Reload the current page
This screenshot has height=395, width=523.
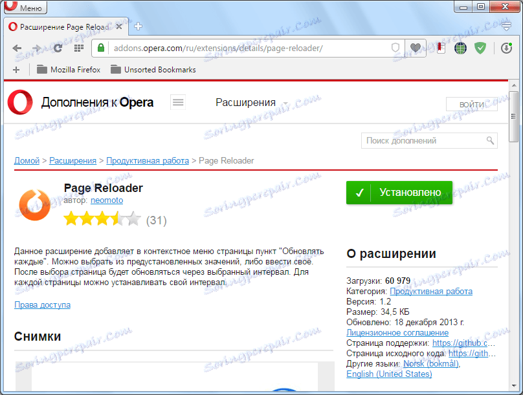[58, 48]
